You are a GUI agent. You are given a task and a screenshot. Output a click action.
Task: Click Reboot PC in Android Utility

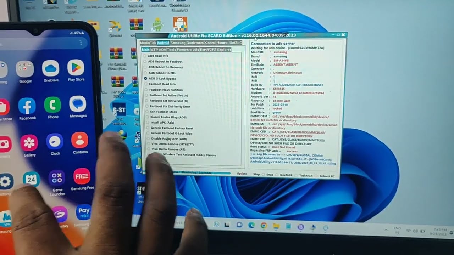(325, 176)
